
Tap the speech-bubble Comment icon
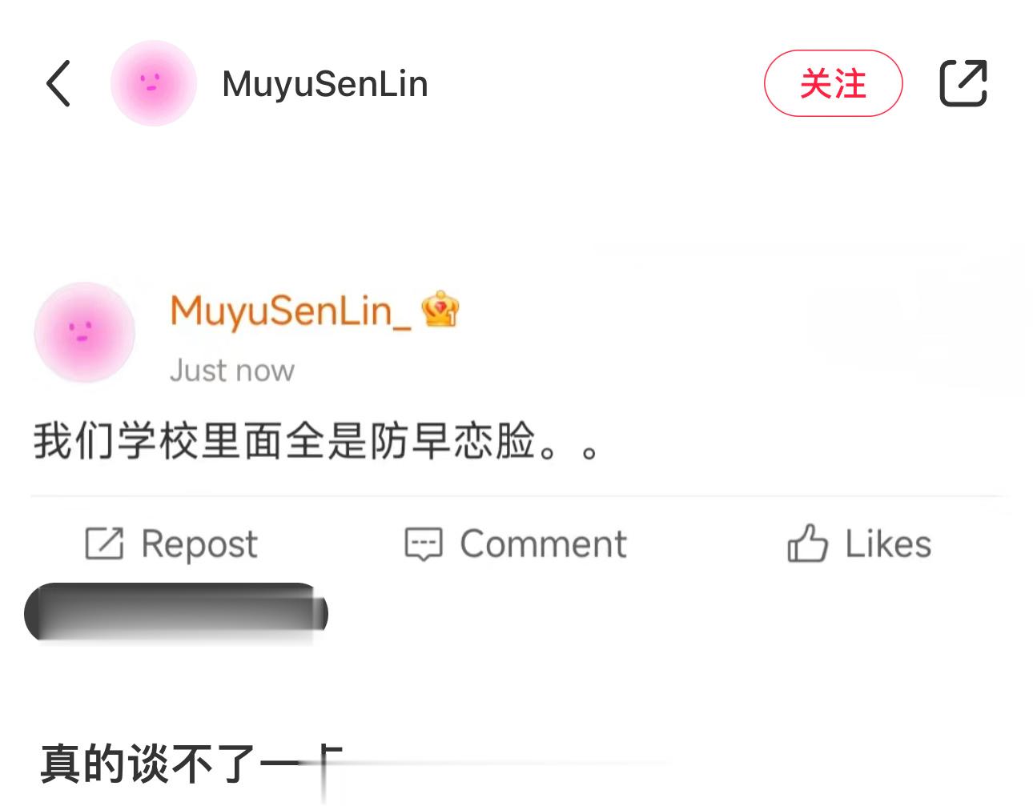[425, 543]
